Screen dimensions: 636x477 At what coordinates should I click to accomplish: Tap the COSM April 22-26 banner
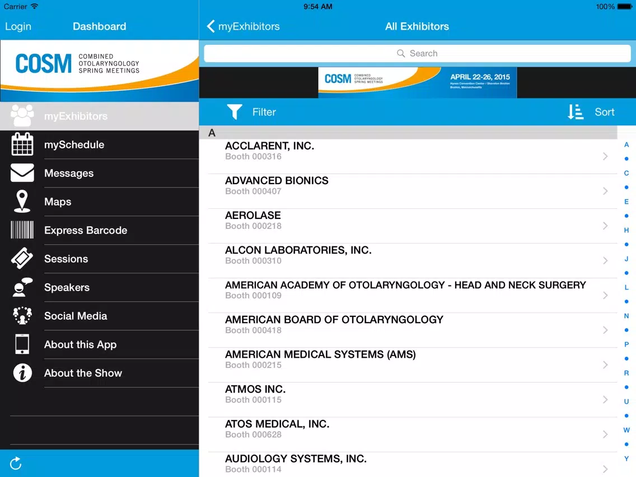coord(418,82)
